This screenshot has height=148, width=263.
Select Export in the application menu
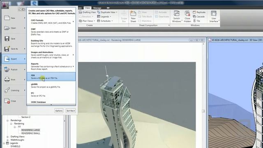point(14,59)
